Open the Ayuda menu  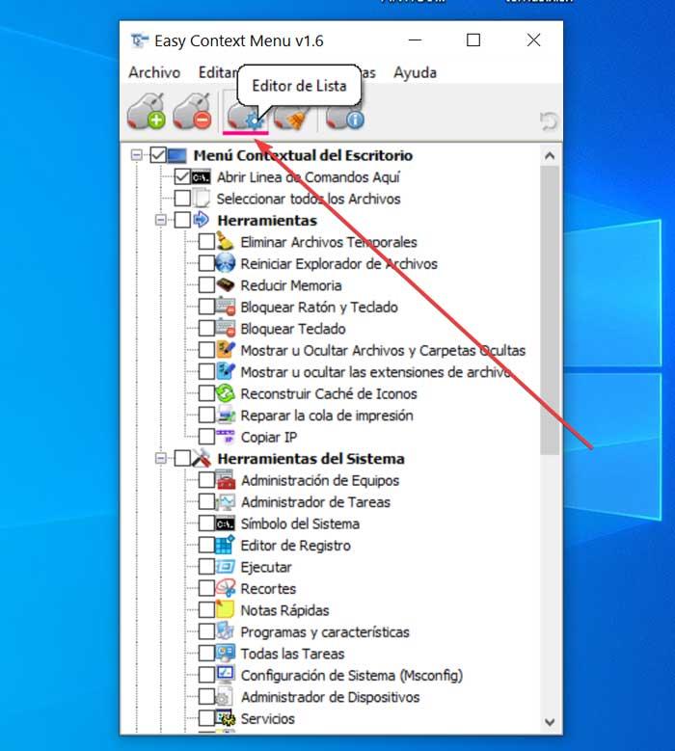point(415,72)
